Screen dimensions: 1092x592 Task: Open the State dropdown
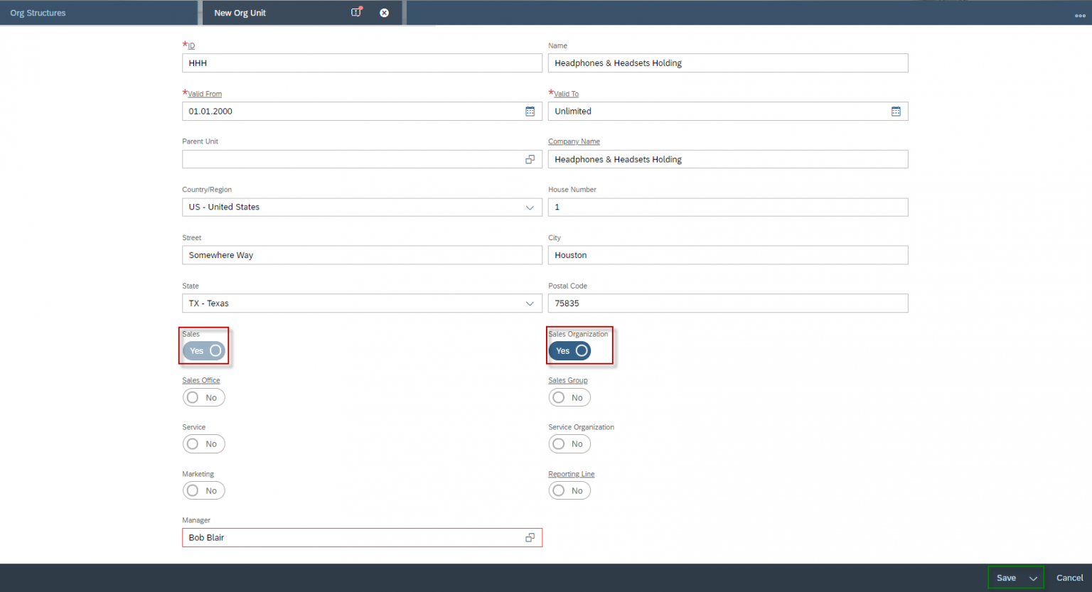(x=530, y=303)
